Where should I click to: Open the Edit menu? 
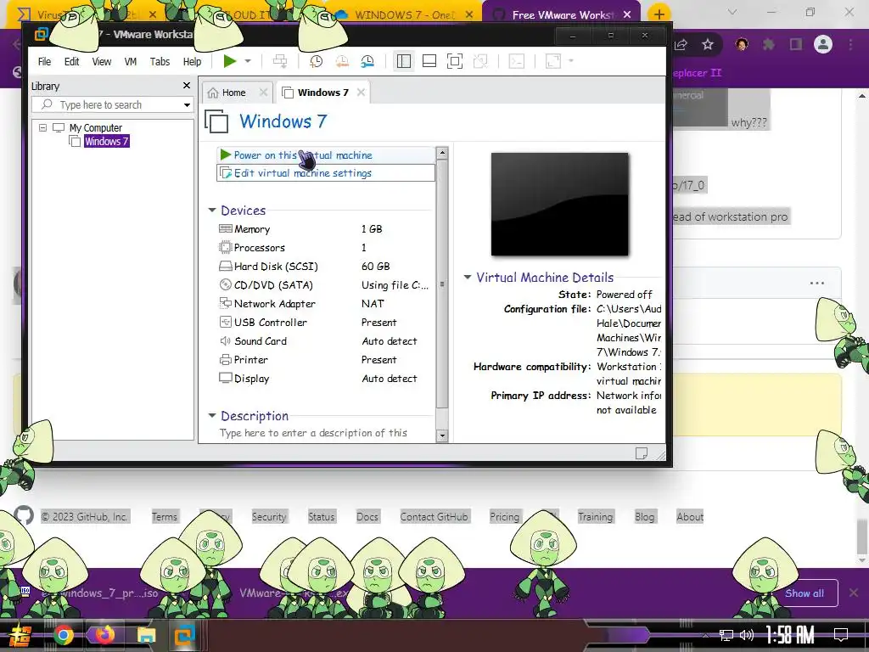[x=71, y=61]
